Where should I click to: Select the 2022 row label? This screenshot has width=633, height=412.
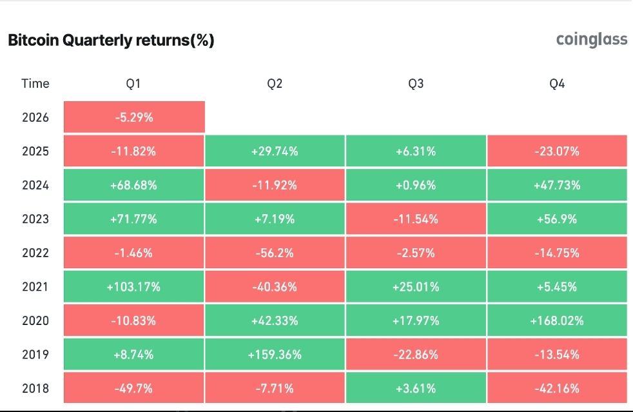click(x=35, y=253)
